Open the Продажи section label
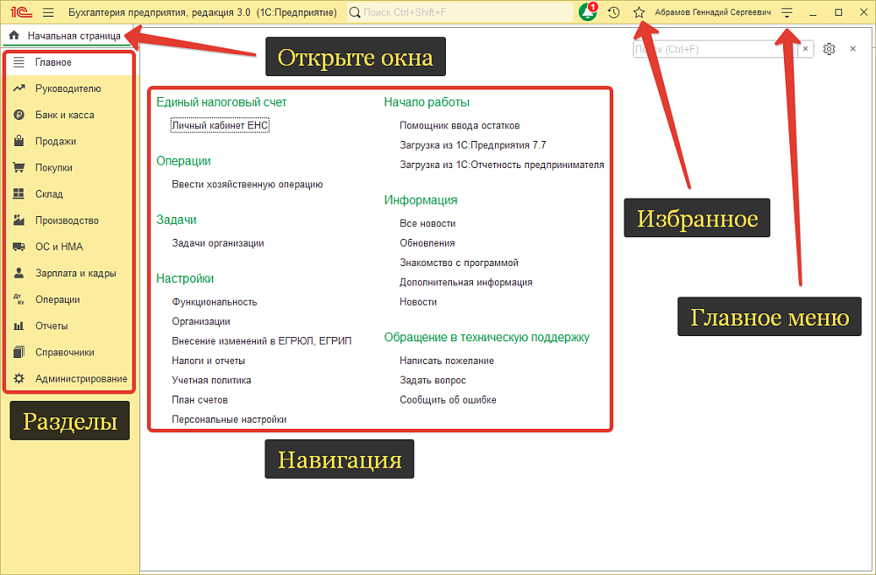Image resolution: width=876 pixels, height=575 pixels. [x=55, y=141]
